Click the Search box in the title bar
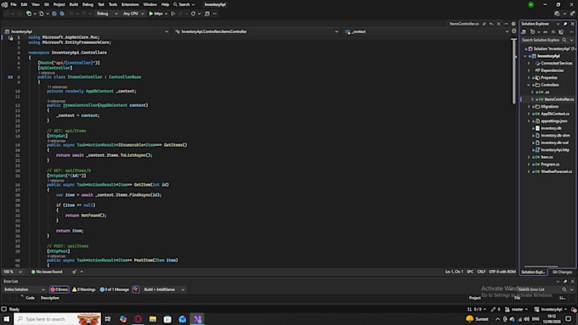 click(x=184, y=4)
